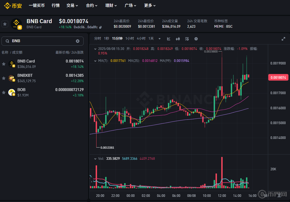
Task: Select the 4小时 interval
Action: (x=141, y=39)
